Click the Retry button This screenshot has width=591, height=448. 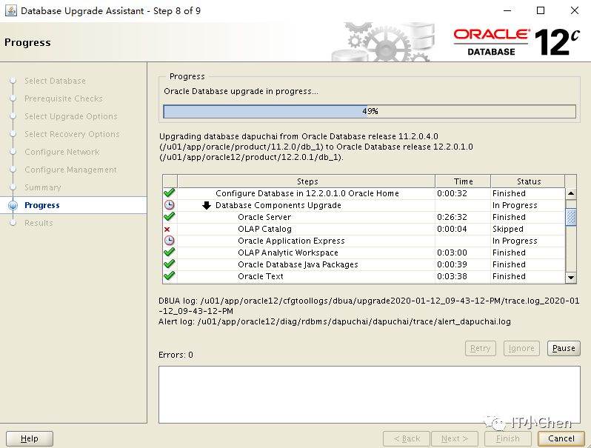pos(480,348)
